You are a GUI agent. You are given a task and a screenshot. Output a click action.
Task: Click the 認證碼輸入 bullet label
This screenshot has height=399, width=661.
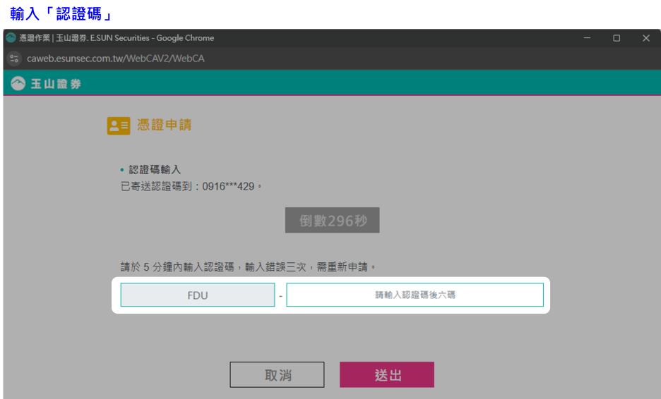(155, 170)
